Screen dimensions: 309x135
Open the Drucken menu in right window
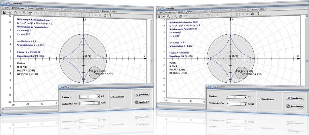[x=253, y=9]
